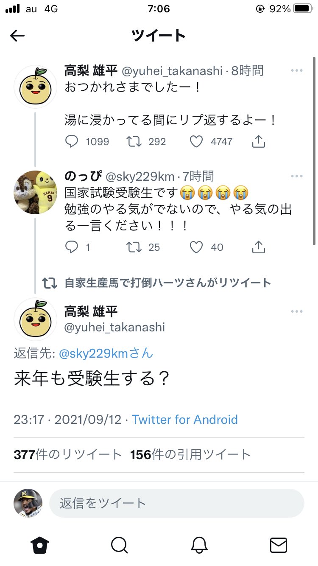Image resolution: width=318 pixels, height=566 pixels.
Task: Retweet のっぴ's tweet with 25 retweets
Action: coord(134,247)
